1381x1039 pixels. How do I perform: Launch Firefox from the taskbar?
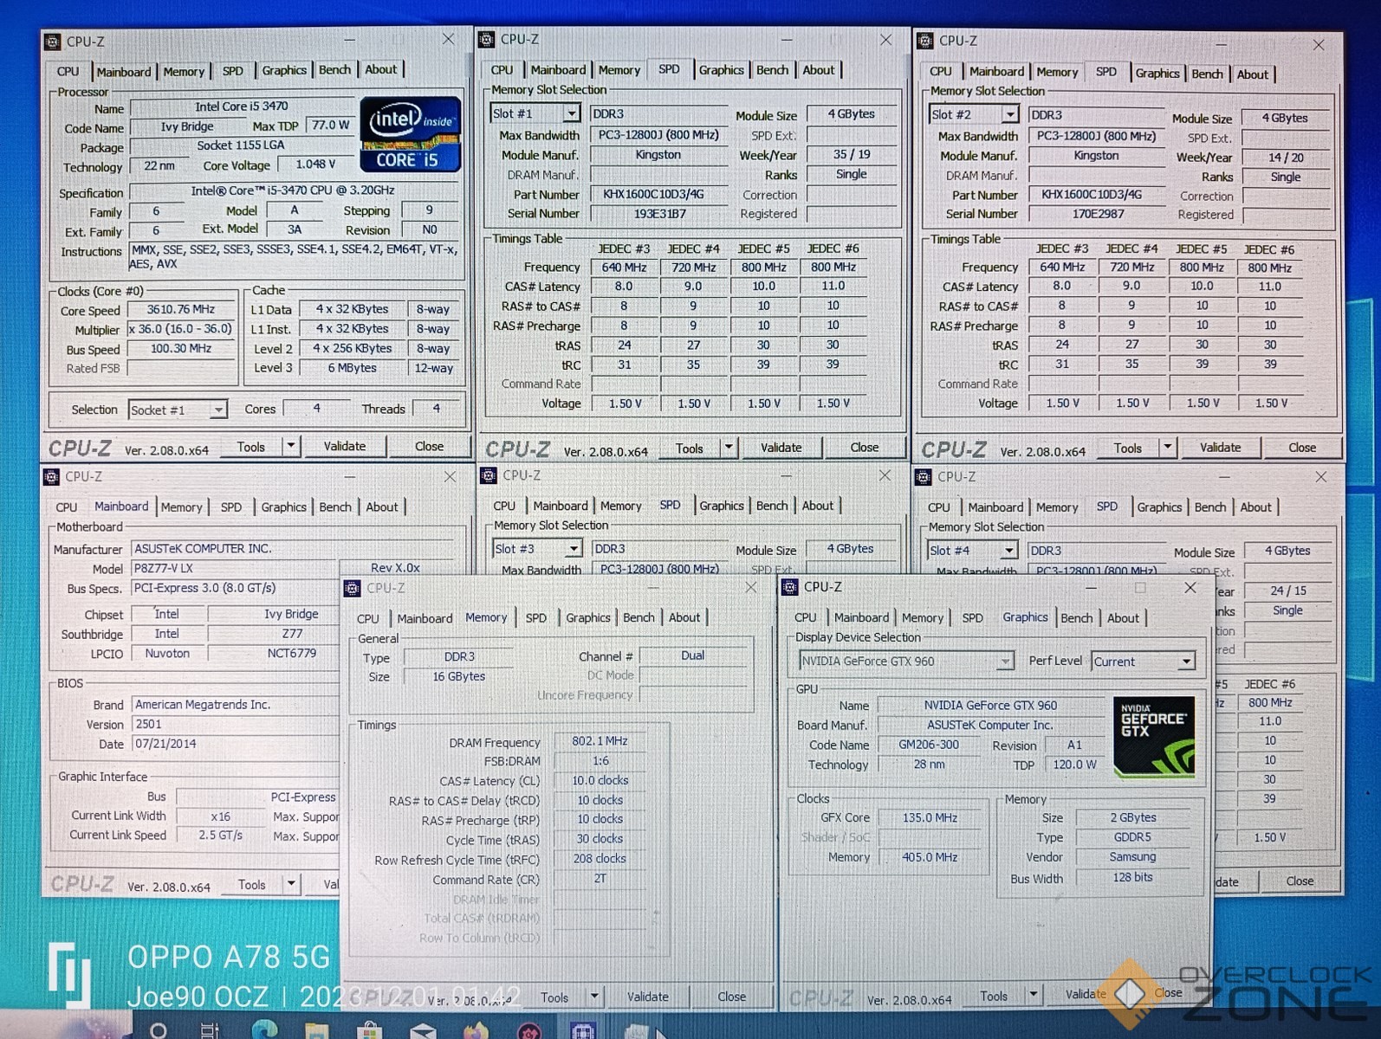coord(476,1030)
